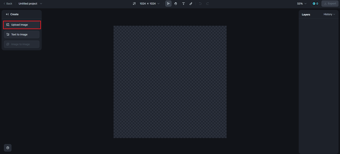Open the credits counter showing 0
This screenshot has height=154, width=340.
pos(315,4)
